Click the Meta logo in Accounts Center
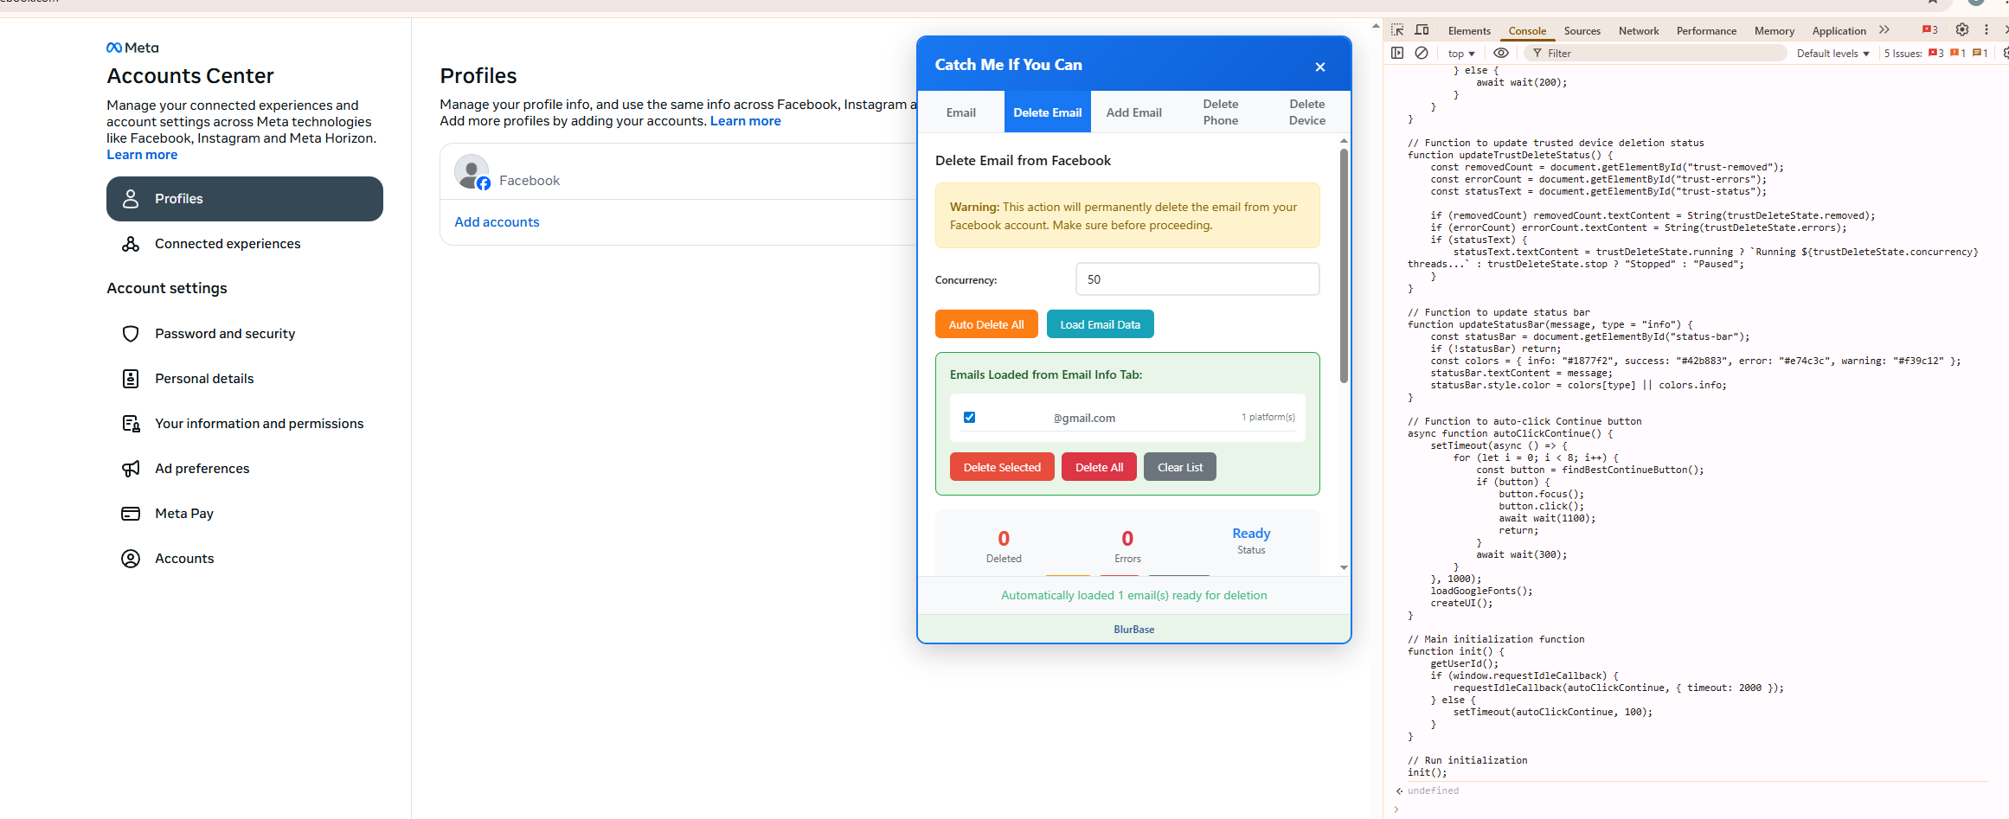Image resolution: width=2009 pixels, height=819 pixels. tap(132, 48)
